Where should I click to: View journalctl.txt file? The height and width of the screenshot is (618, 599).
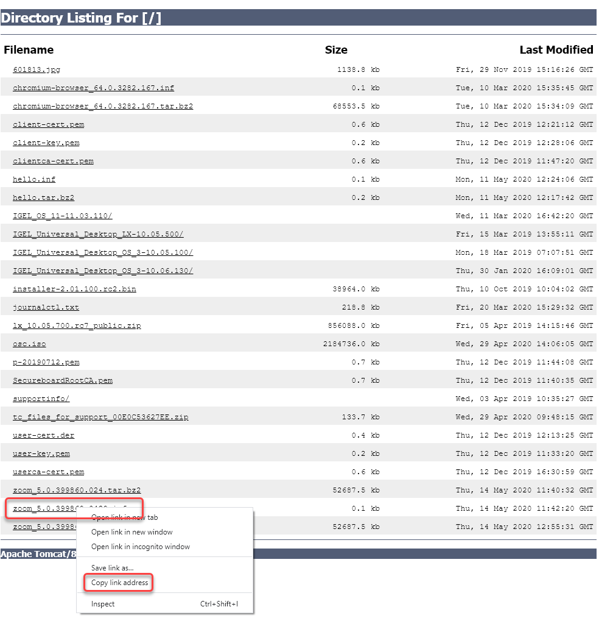pos(46,307)
